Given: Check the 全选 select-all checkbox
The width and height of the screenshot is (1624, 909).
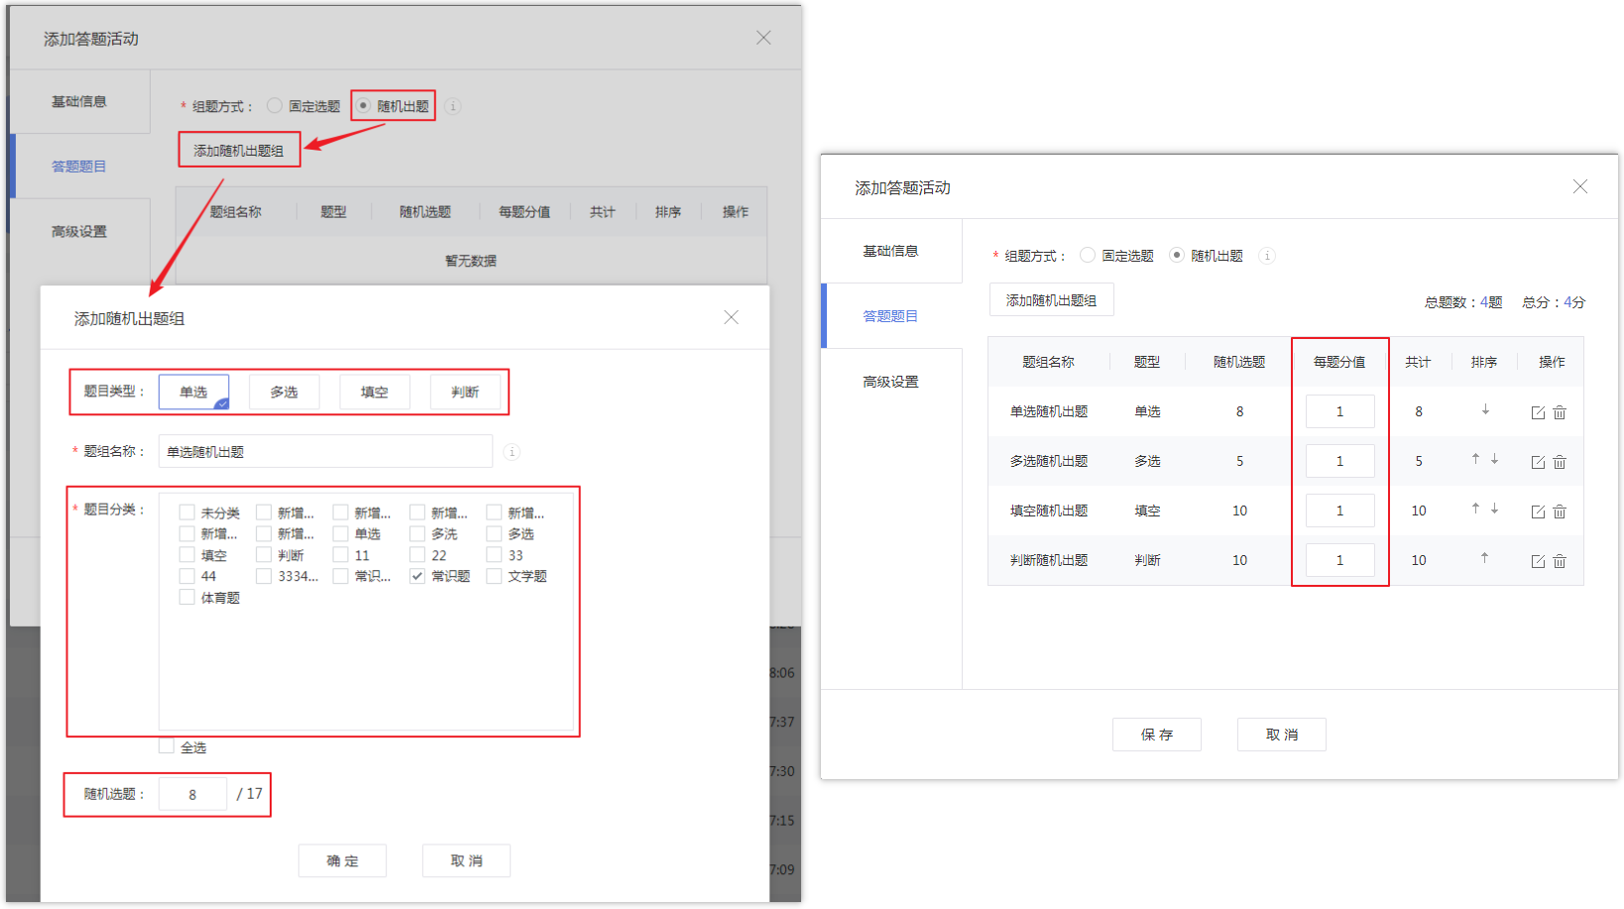Looking at the screenshot, I should click(x=167, y=746).
